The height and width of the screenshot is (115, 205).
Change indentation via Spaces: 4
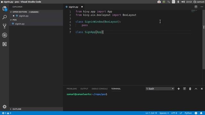coord(164,113)
